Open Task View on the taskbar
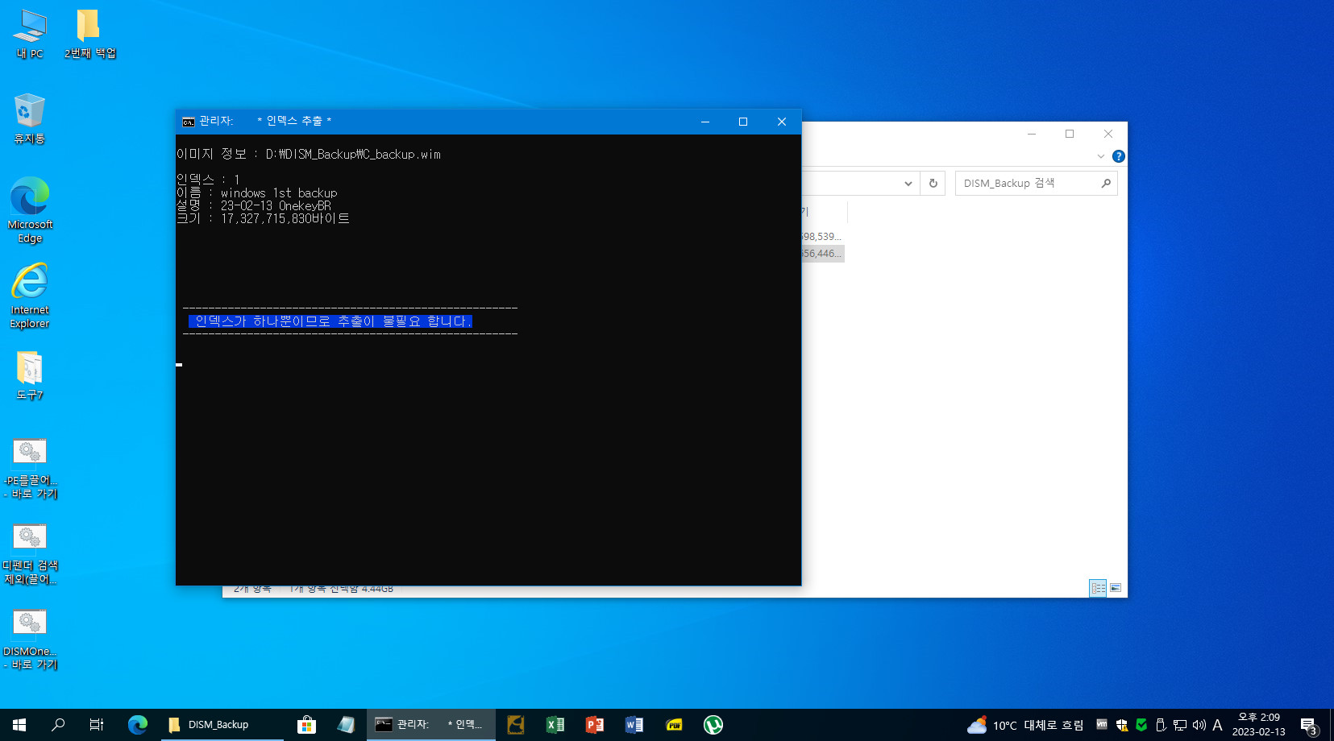 pos(97,725)
